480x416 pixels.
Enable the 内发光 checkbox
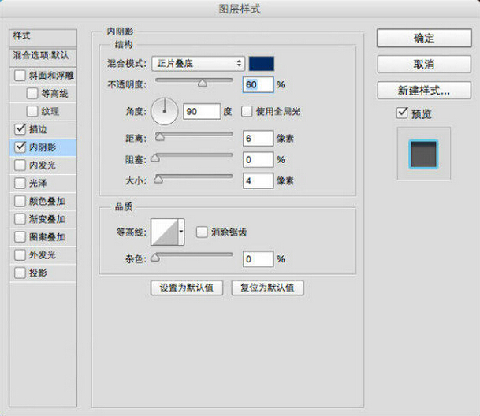click(x=20, y=165)
